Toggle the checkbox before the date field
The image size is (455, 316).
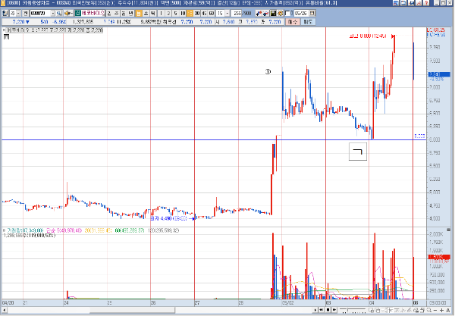(x=287, y=14)
